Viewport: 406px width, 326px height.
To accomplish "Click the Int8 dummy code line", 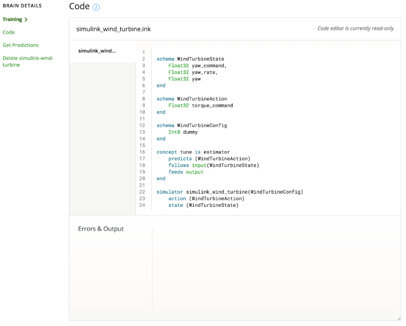I will 183,132.
